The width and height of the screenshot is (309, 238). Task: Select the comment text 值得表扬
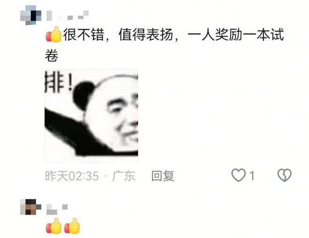[x=146, y=35]
